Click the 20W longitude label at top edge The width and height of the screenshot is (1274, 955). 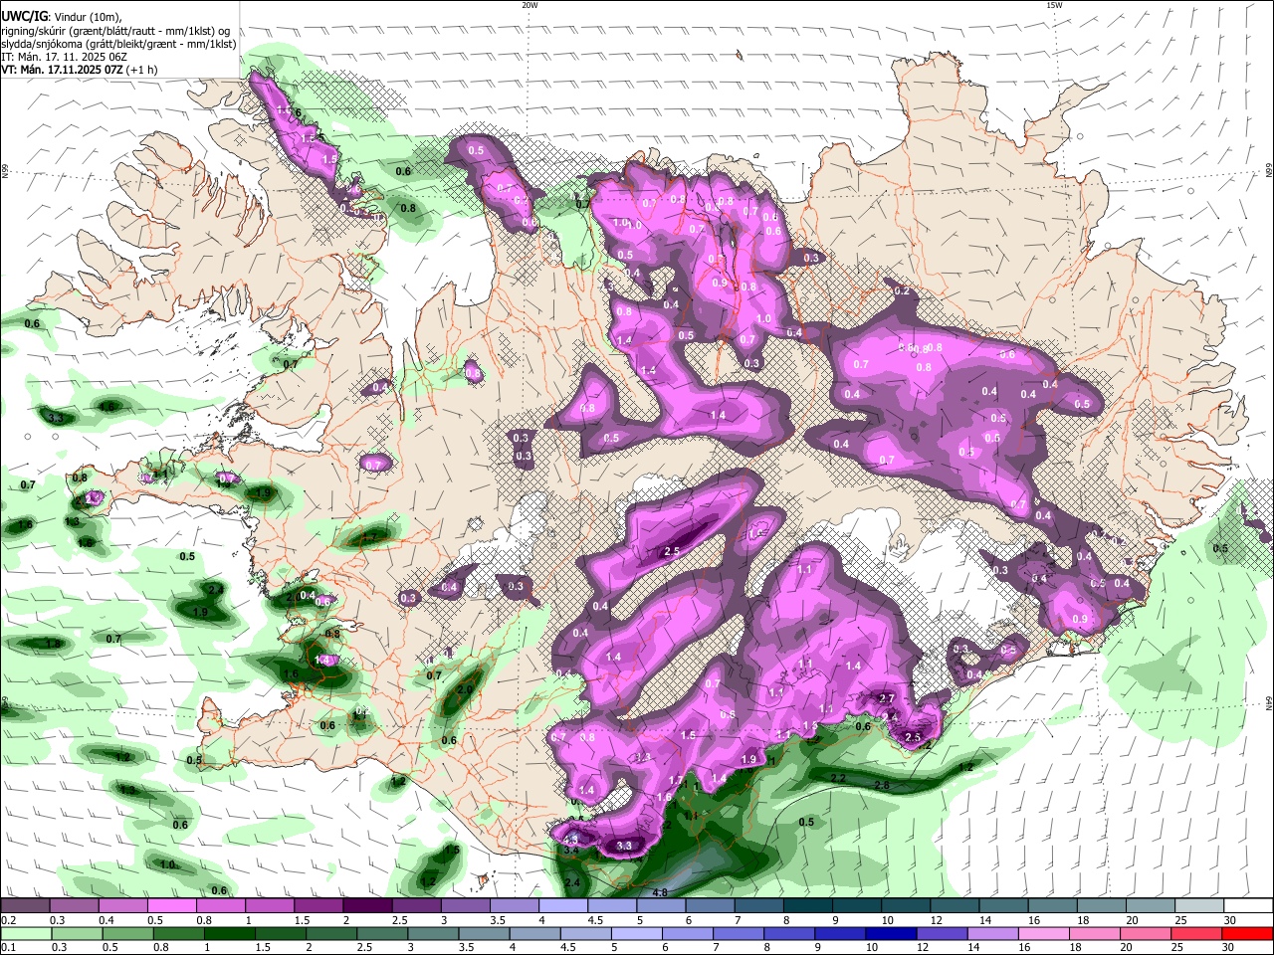530,5
